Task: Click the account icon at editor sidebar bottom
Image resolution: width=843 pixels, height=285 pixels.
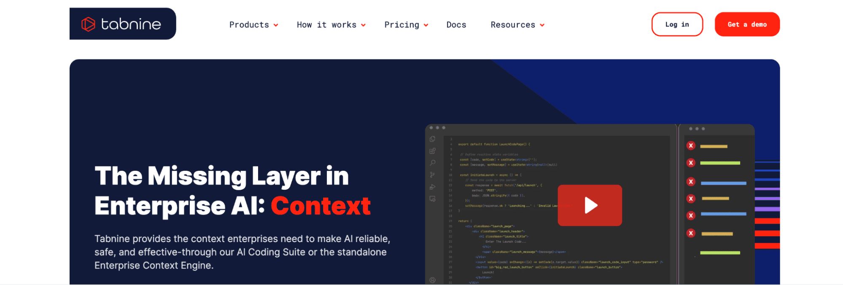Action: (432, 280)
